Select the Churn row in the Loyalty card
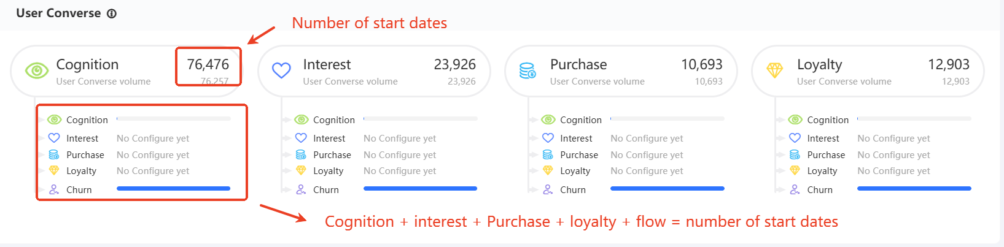1004x247 pixels. point(820,190)
